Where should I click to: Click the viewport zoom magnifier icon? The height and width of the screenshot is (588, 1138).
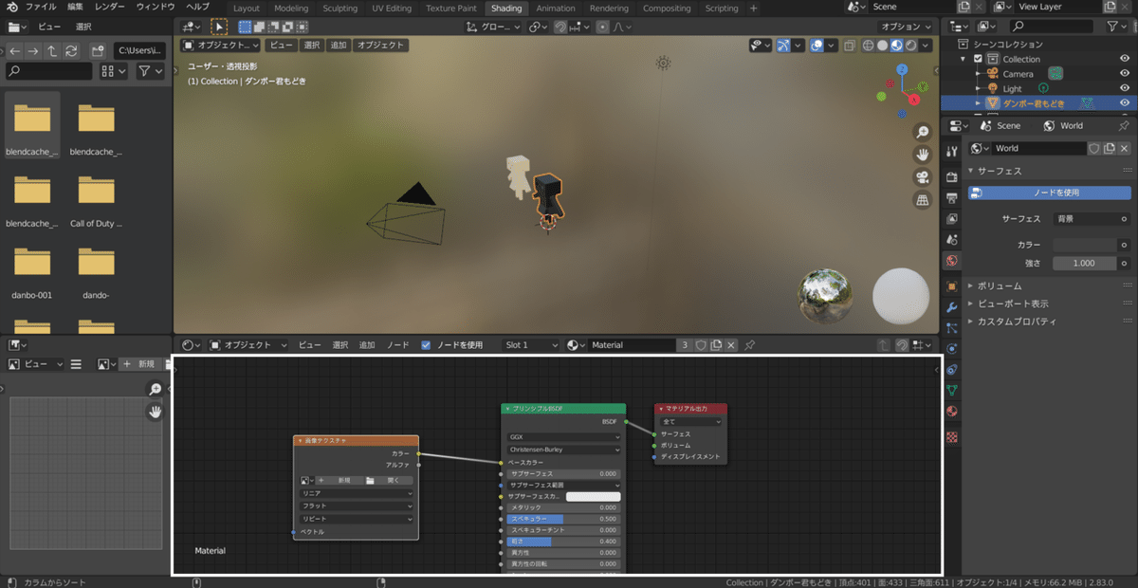(923, 132)
